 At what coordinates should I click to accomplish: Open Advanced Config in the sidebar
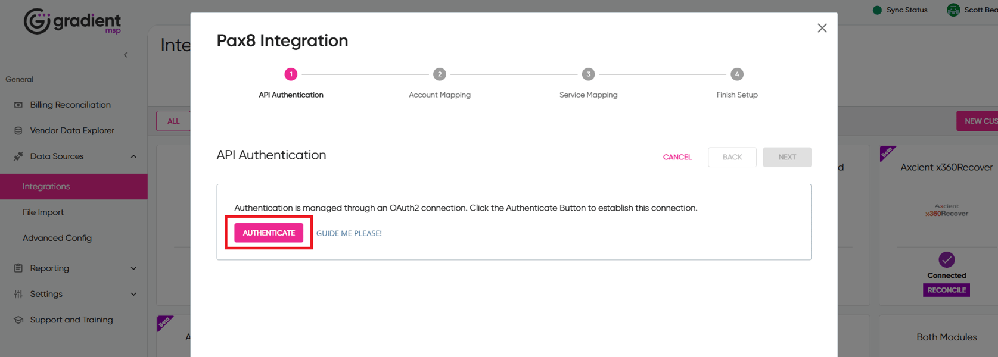coord(57,238)
